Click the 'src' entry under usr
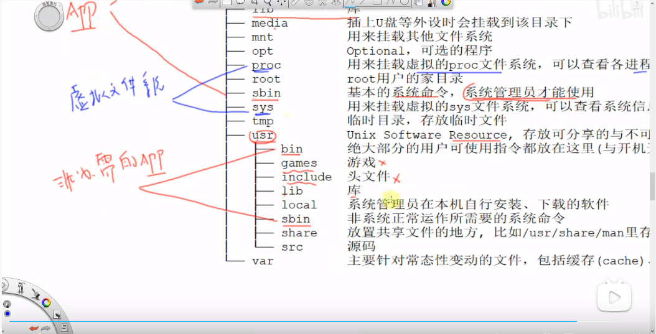 click(292, 247)
